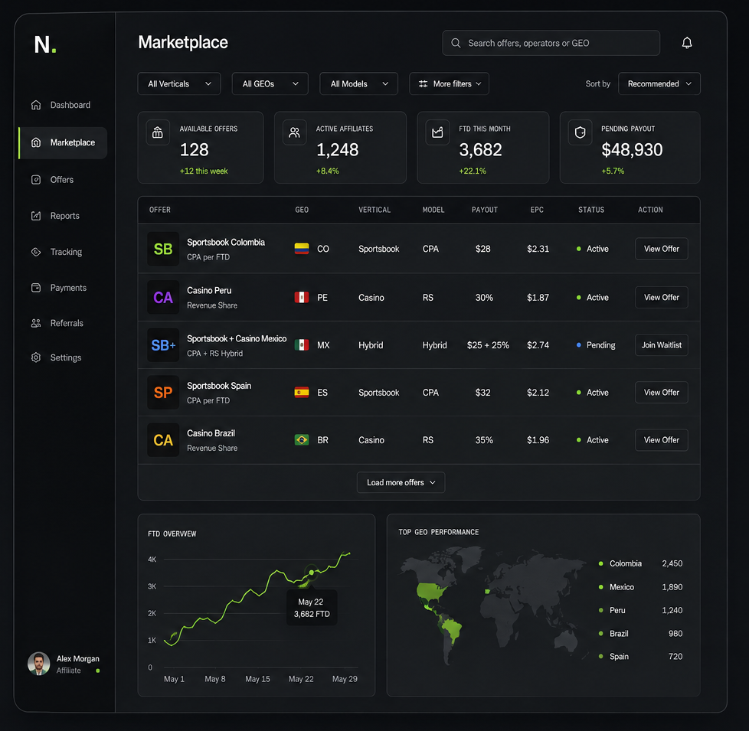This screenshot has height=731, width=749.
Task: Expand the More filters menu
Action: tap(449, 84)
